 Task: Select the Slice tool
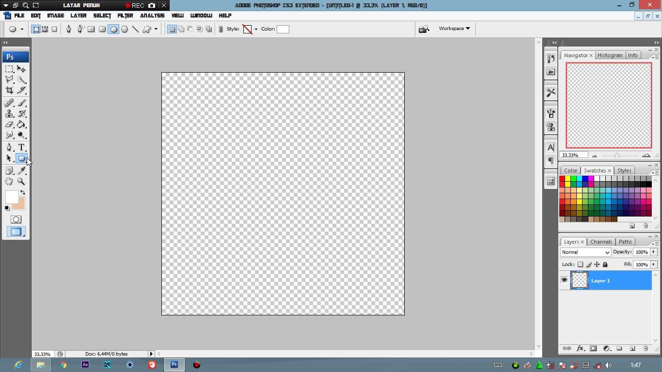[21, 90]
